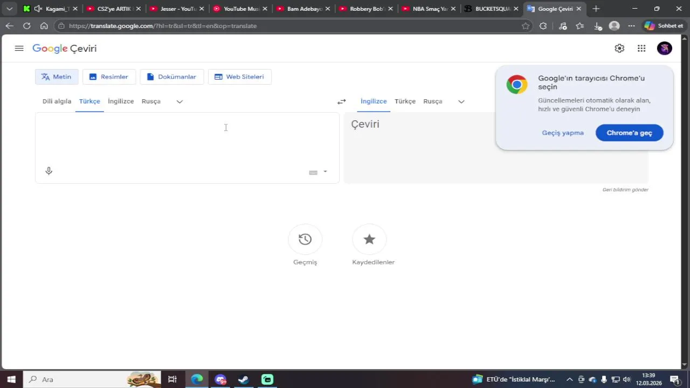
Task: Swap source and target languages
Action: coord(341,101)
